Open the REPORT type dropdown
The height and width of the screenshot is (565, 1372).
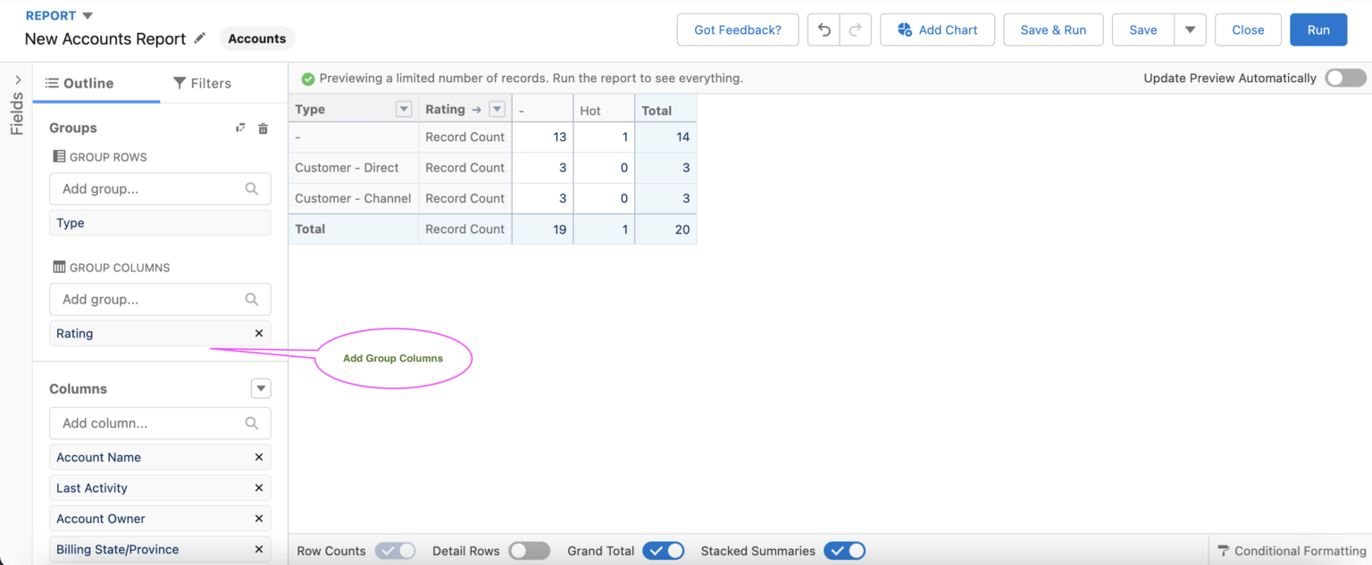pos(59,15)
